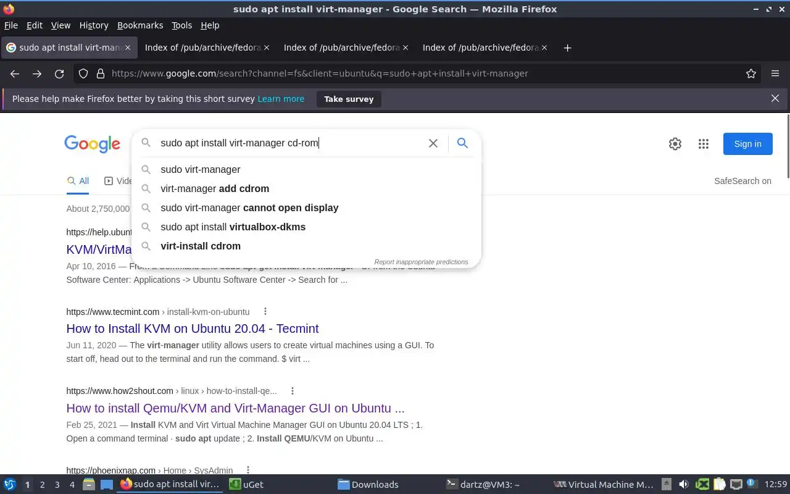This screenshot has height=494, width=790.
Task: Clear the Google search box text
Action: click(x=433, y=143)
